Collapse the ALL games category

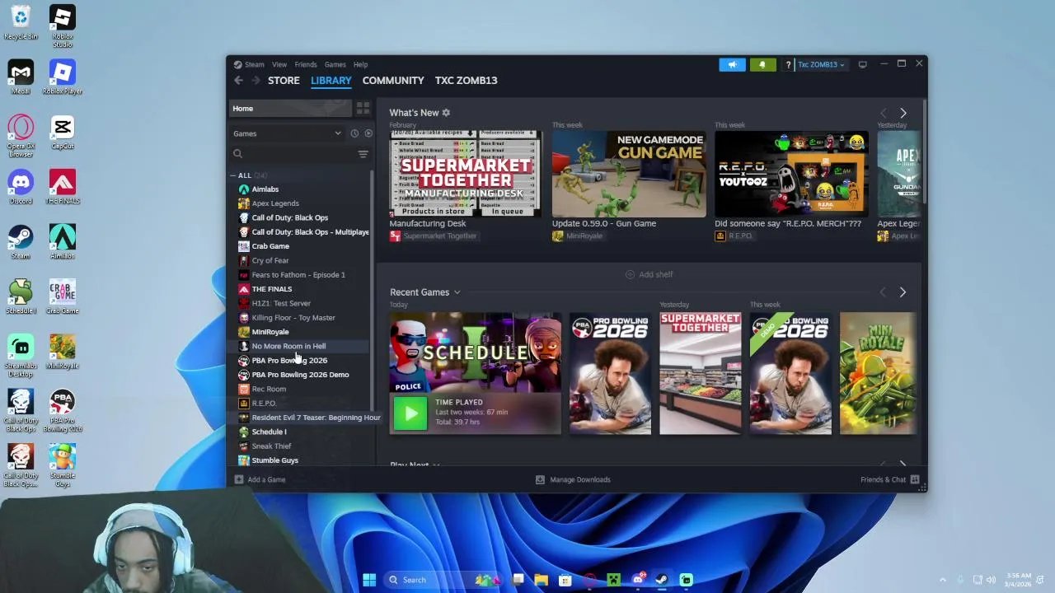(x=233, y=175)
